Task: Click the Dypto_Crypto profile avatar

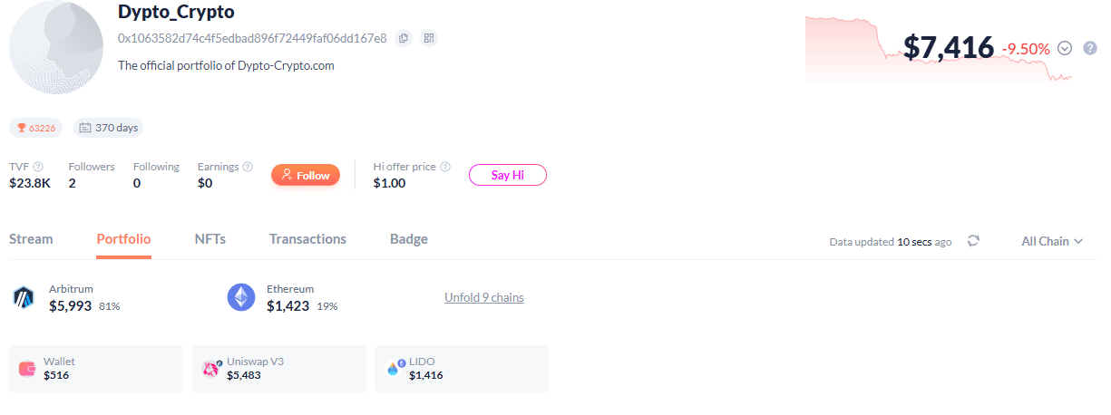Action: tap(56, 47)
